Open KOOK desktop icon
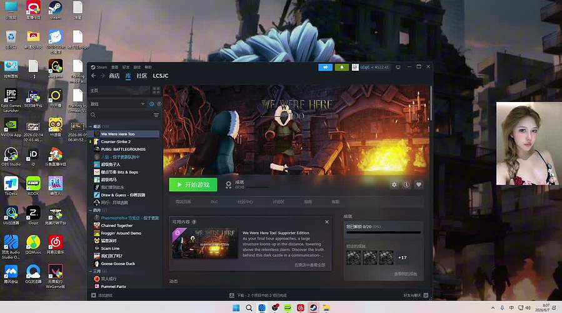562x313 pixels. tap(33, 185)
